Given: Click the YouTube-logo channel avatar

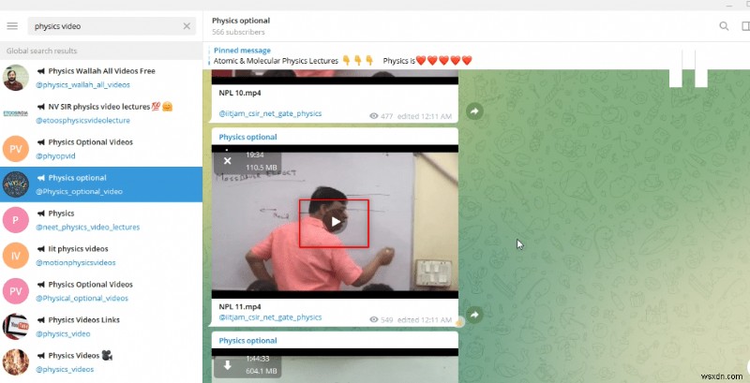Looking at the screenshot, I should point(16,327).
